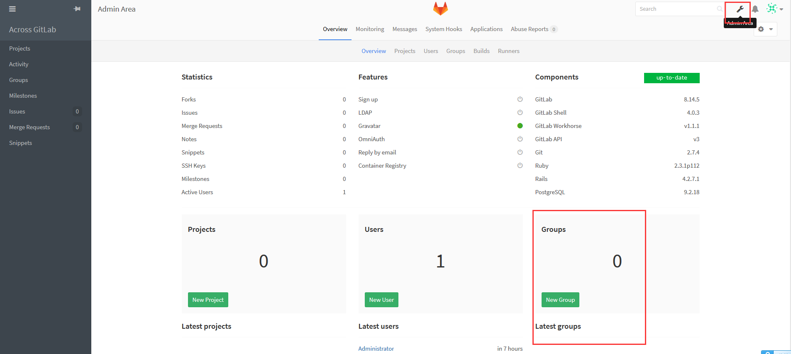Click the Git version 2.7.4

coord(693,152)
